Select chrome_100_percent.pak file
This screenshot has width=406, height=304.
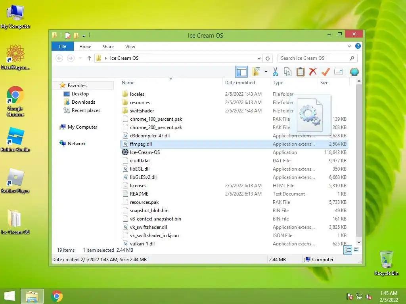(x=234, y=119)
